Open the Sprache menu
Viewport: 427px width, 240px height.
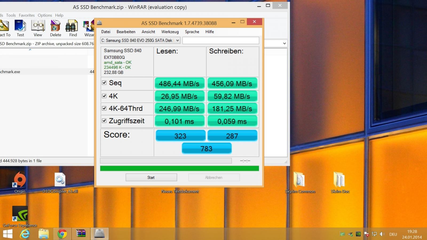point(192,31)
